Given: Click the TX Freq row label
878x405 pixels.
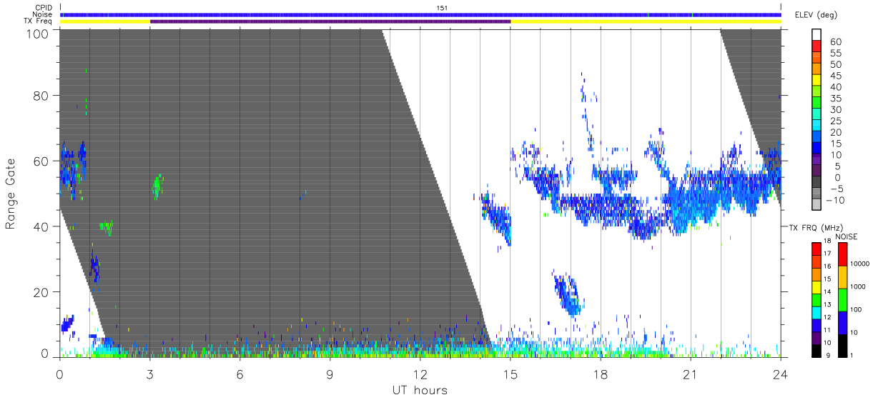Looking at the screenshot, I should tap(38, 21).
